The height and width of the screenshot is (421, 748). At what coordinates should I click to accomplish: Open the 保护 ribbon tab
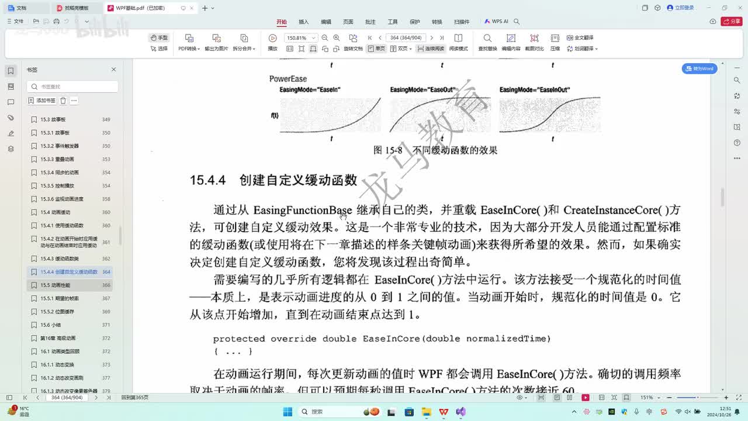pyautogui.click(x=415, y=22)
